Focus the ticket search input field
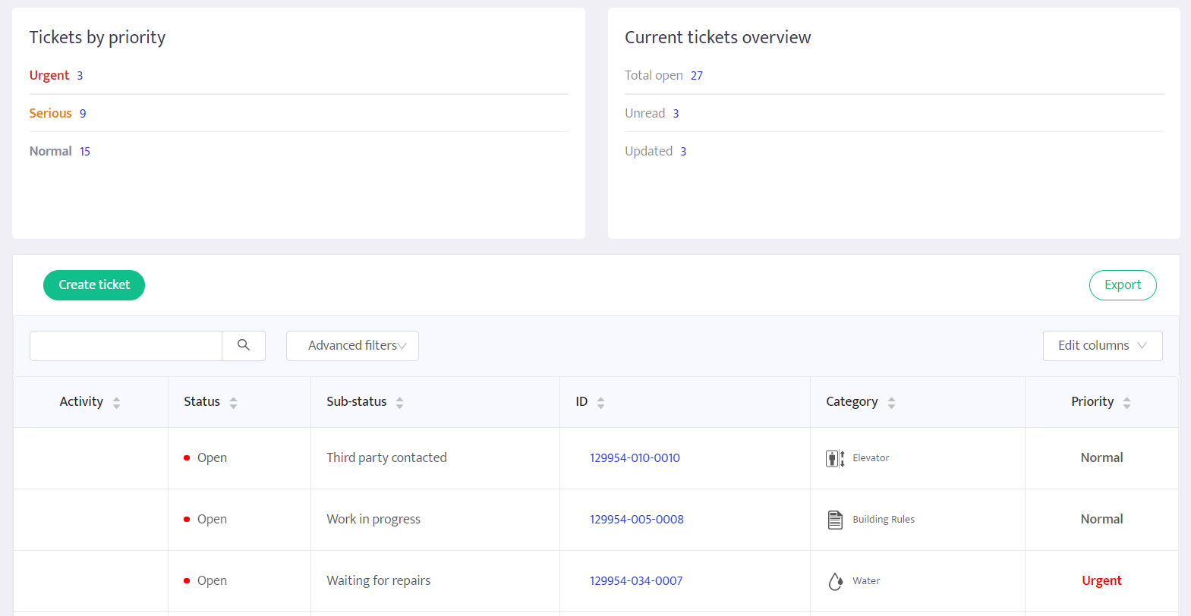 126,346
